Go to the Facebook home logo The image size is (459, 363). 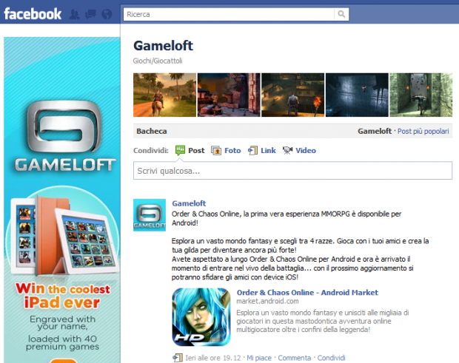click(x=33, y=14)
